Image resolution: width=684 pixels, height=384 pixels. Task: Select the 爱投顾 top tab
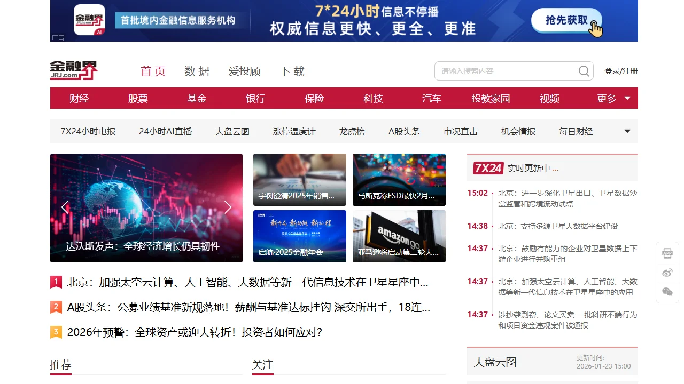pos(244,71)
